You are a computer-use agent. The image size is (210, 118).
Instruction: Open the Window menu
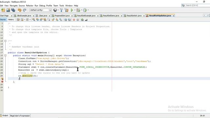point(69,6)
